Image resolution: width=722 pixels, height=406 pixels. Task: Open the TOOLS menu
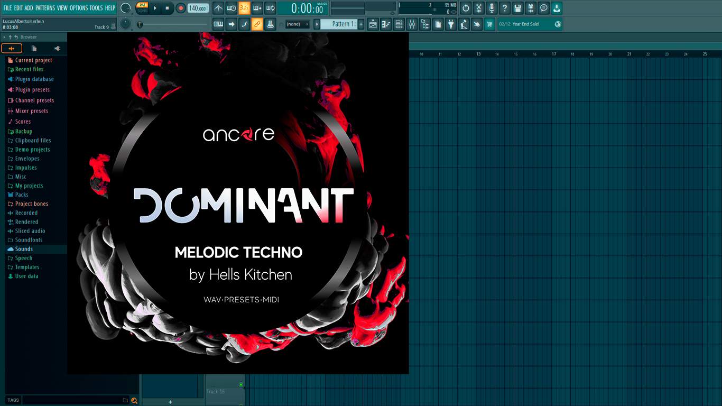click(96, 8)
